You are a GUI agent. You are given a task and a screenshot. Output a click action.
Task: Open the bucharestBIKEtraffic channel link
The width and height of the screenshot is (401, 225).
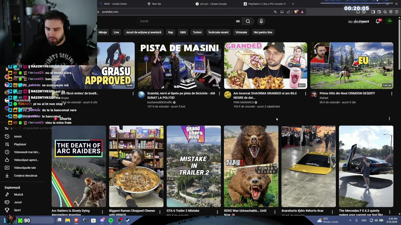tap(159, 102)
